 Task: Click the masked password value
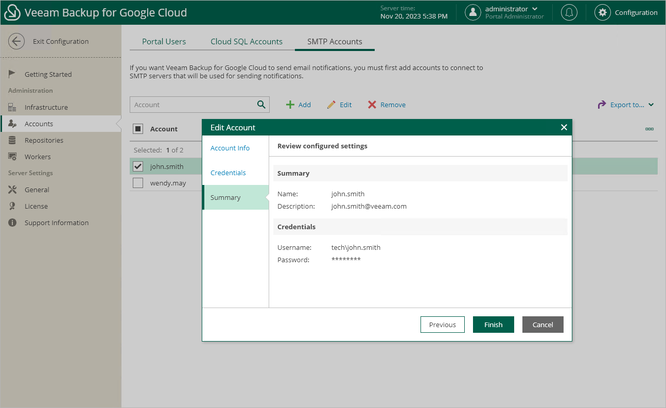(346, 259)
